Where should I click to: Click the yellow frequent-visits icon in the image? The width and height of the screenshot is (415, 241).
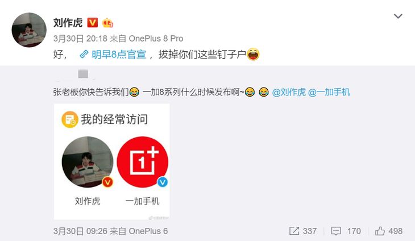coord(70,119)
